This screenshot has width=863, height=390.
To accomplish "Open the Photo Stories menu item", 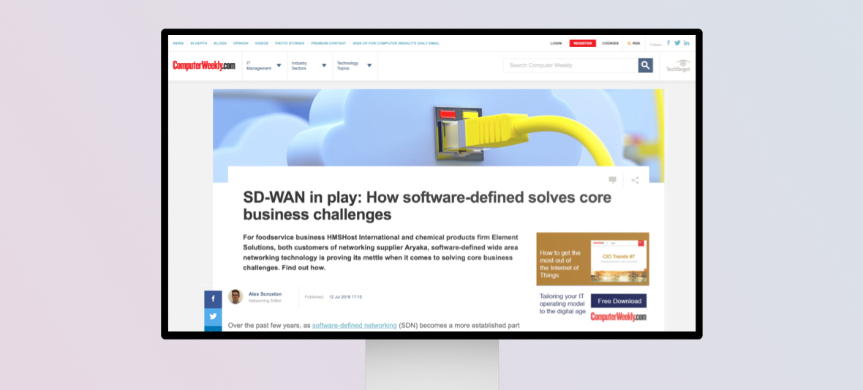I will pyautogui.click(x=290, y=43).
